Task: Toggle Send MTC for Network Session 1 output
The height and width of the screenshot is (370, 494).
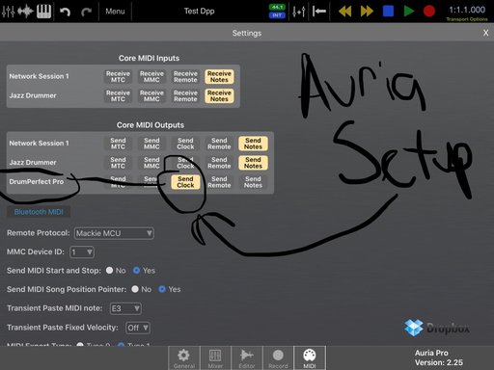Action: pos(118,144)
